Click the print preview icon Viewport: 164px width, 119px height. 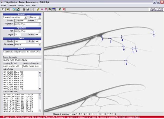click(28, 9)
